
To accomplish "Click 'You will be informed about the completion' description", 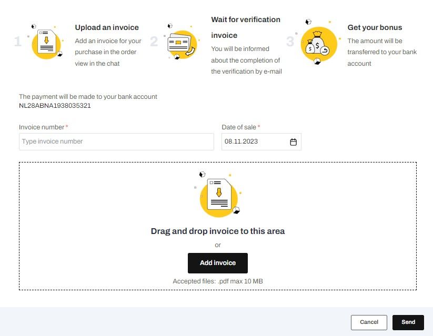I will tap(246, 60).
